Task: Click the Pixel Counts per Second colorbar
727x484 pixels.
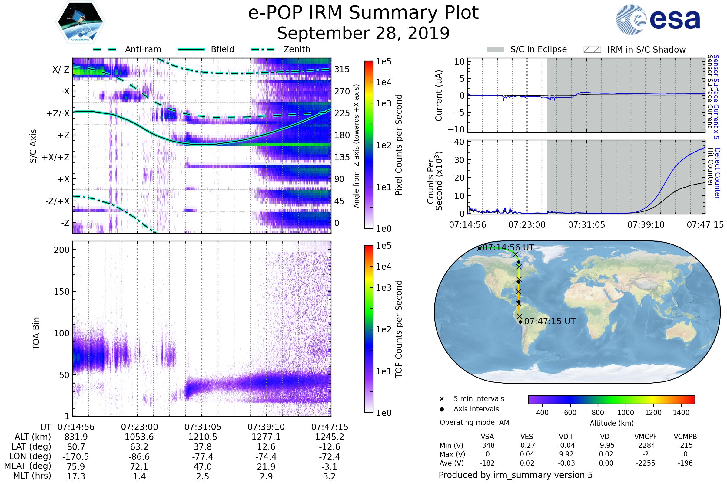Action: point(369,145)
